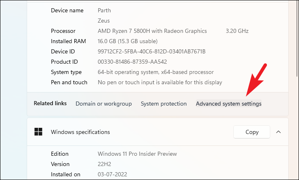Select version value 22H2
The height and width of the screenshot is (180, 299).
coord(104,164)
